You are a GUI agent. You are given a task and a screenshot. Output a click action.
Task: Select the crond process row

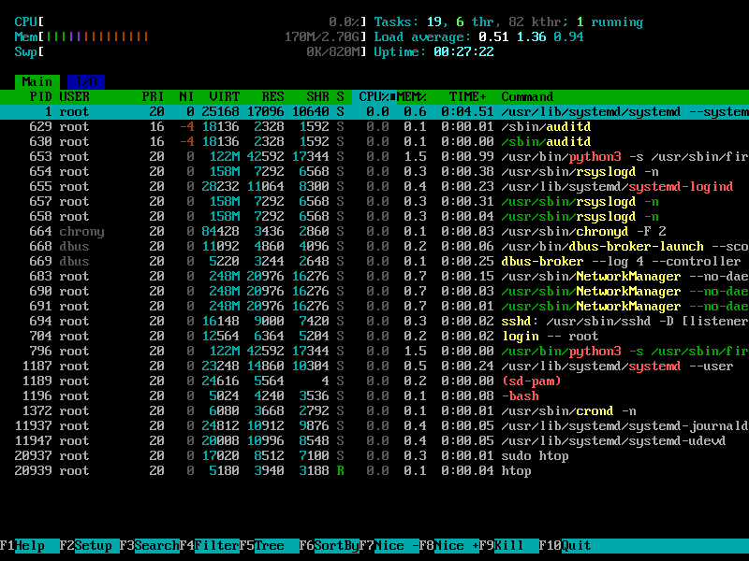pos(374,410)
